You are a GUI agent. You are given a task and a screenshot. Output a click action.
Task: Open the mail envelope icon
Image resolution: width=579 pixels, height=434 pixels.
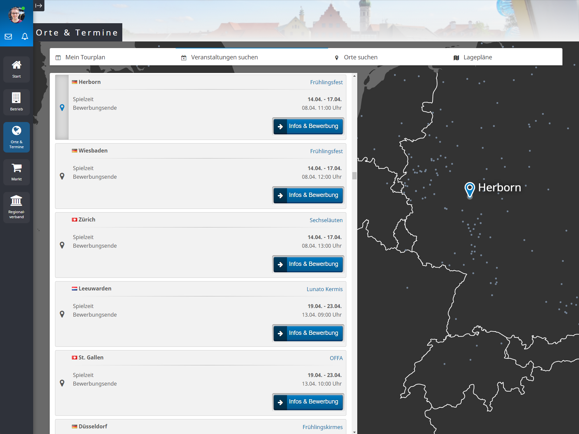[8, 36]
